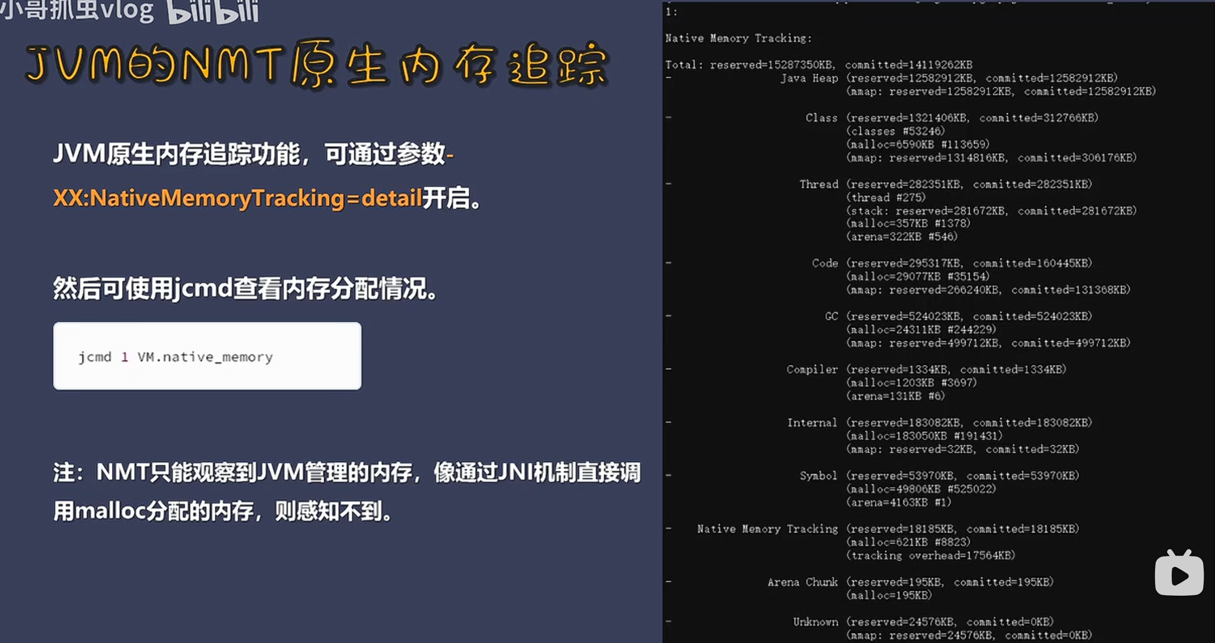Click the Unknown section label

point(815,622)
